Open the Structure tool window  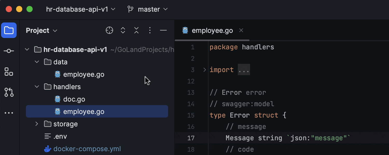point(9,72)
